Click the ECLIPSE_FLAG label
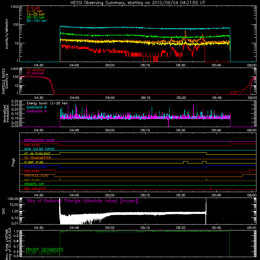The image size is (260, 260). click(35, 167)
